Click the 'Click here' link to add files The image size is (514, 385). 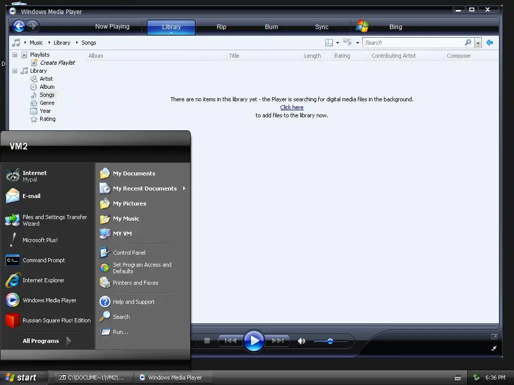click(x=292, y=107)
